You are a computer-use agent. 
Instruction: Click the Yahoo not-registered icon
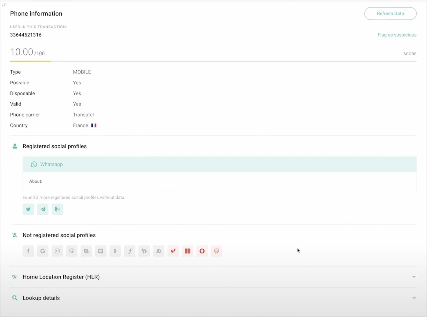173,251
